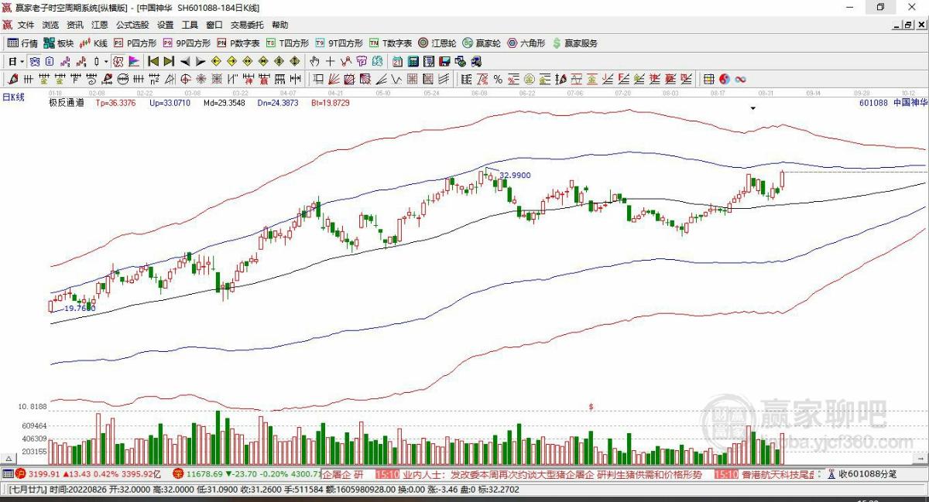Click the save floppy disk icon
This screenshot has height=502, width=929.
click(444, 61)
